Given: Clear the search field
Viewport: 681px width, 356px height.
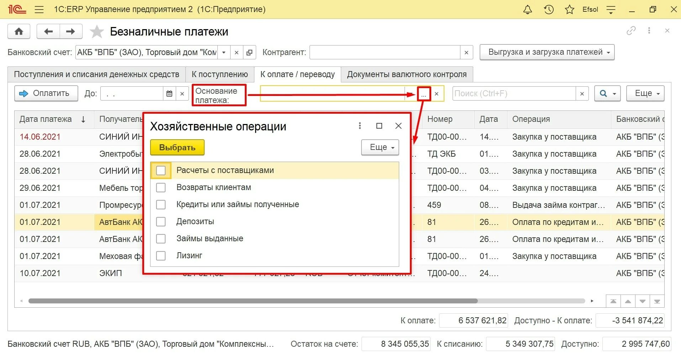Looking at the screenshot, I should tap(582, 93).
